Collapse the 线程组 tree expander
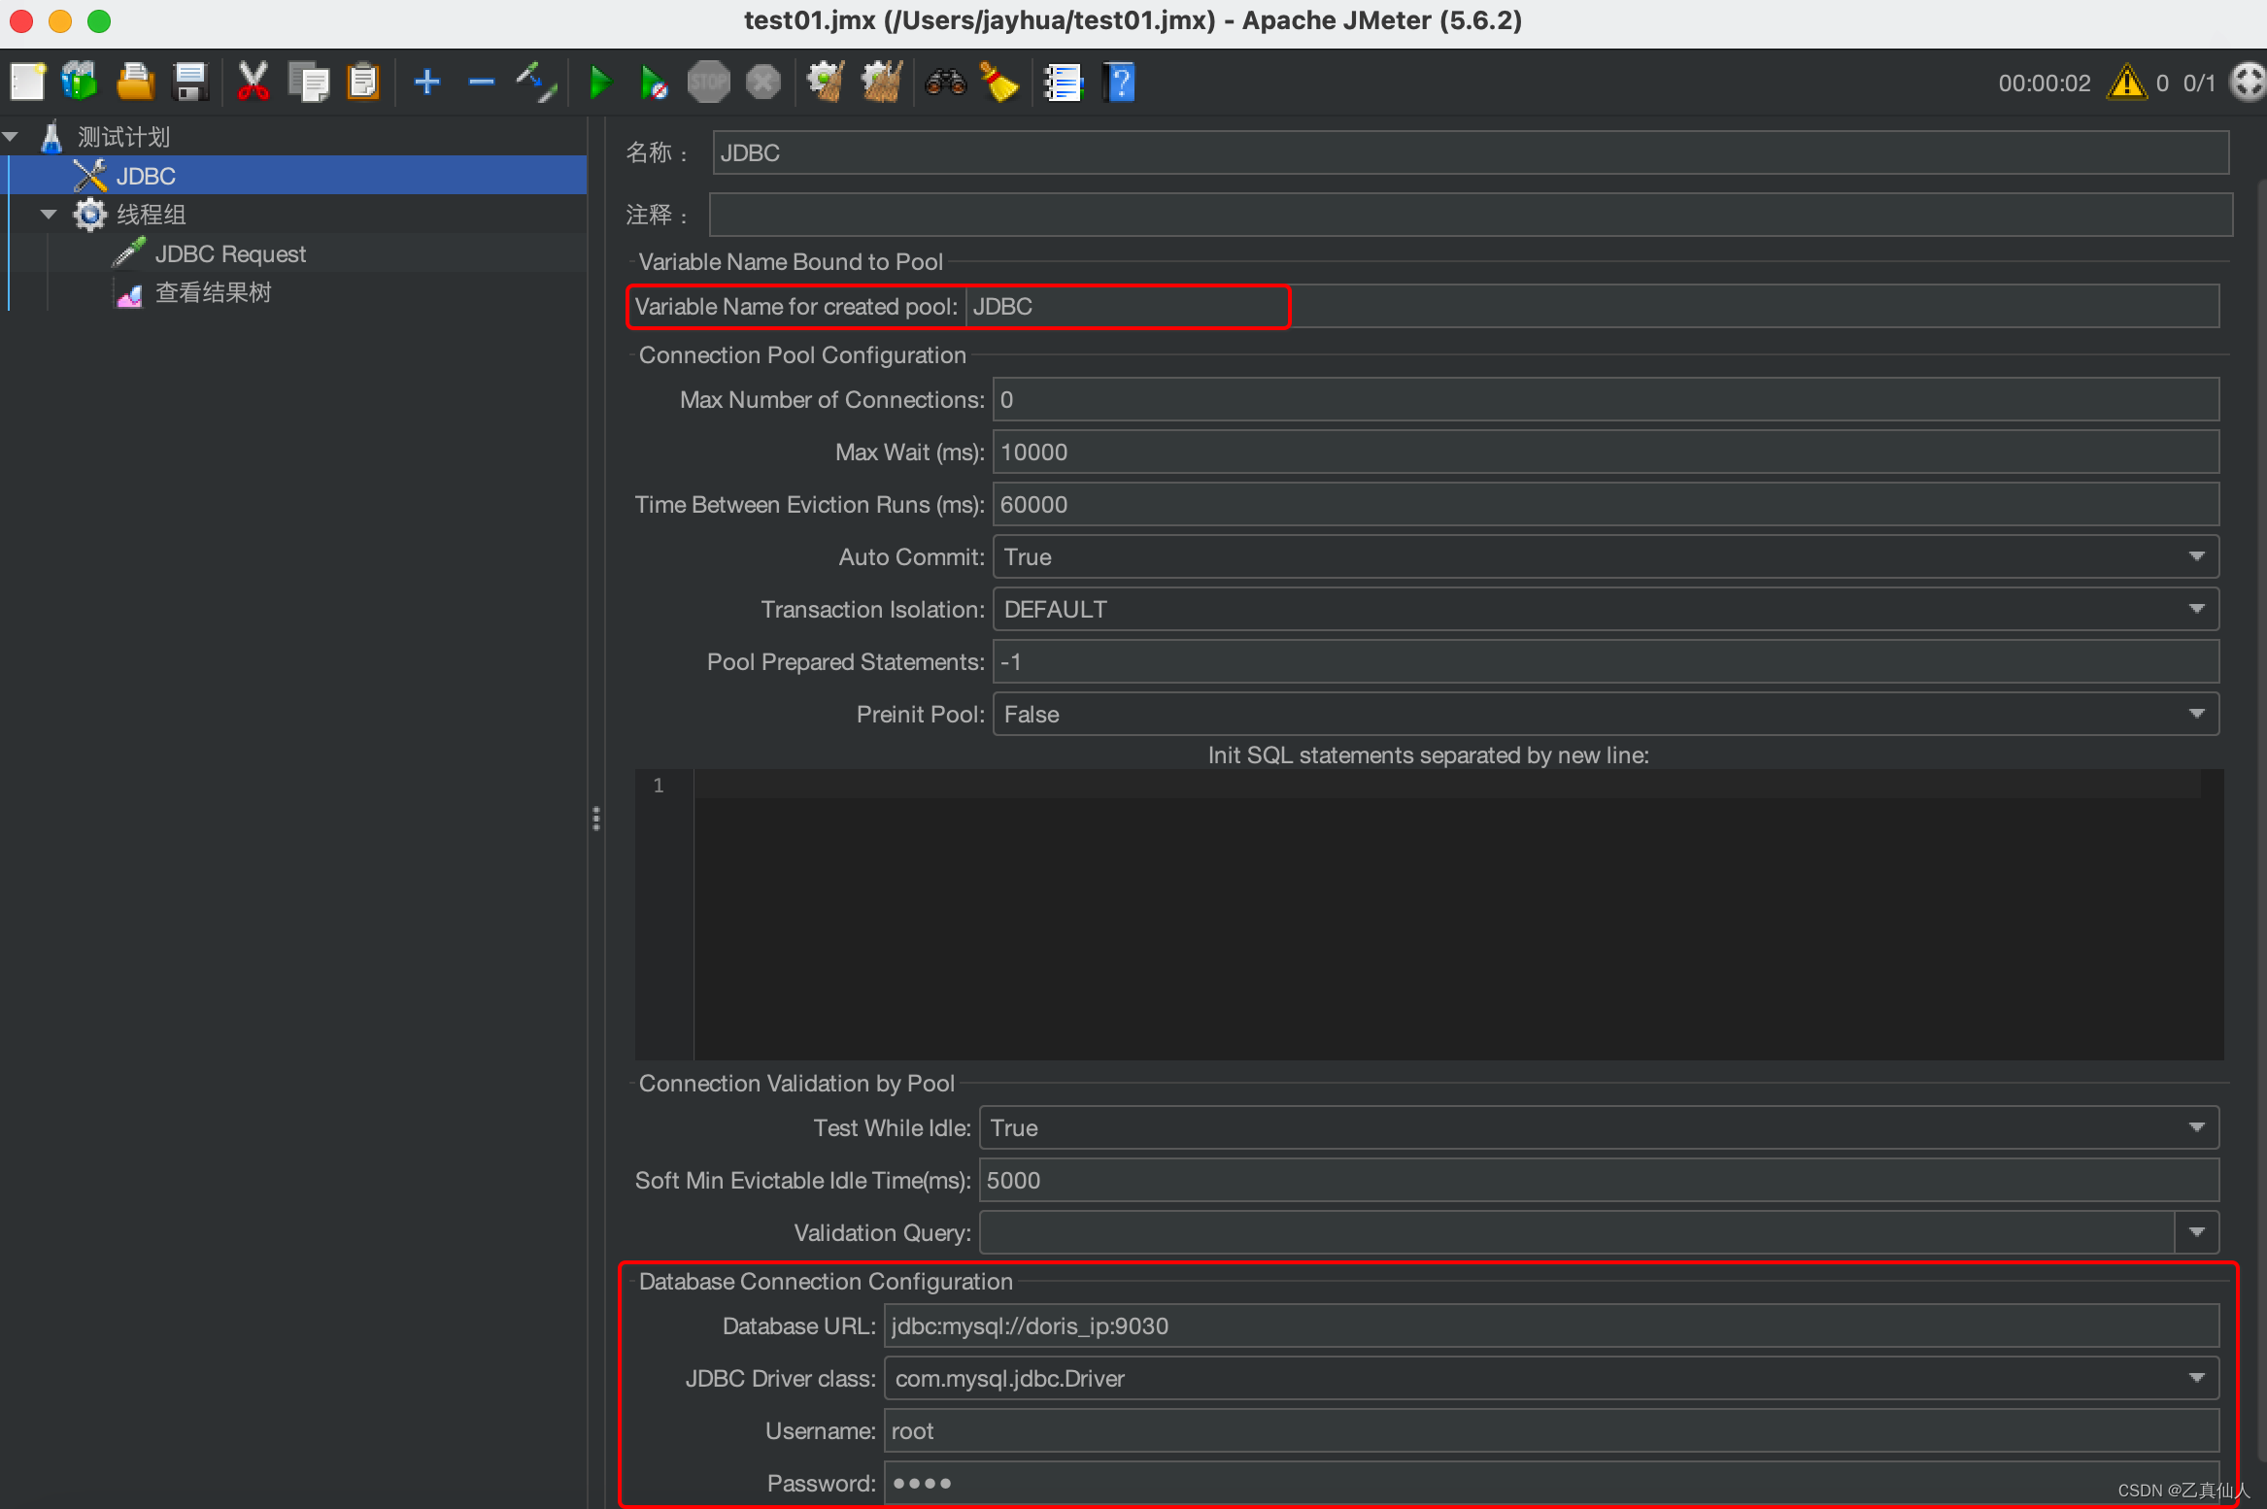Viewport: 2267px width, 1509px height. coord(49,215)
